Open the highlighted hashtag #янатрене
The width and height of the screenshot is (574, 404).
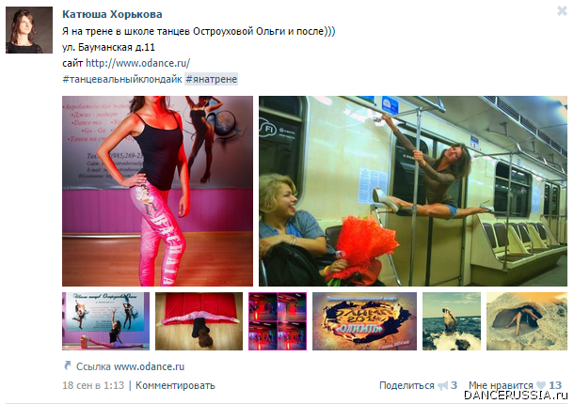coord(211,79)
